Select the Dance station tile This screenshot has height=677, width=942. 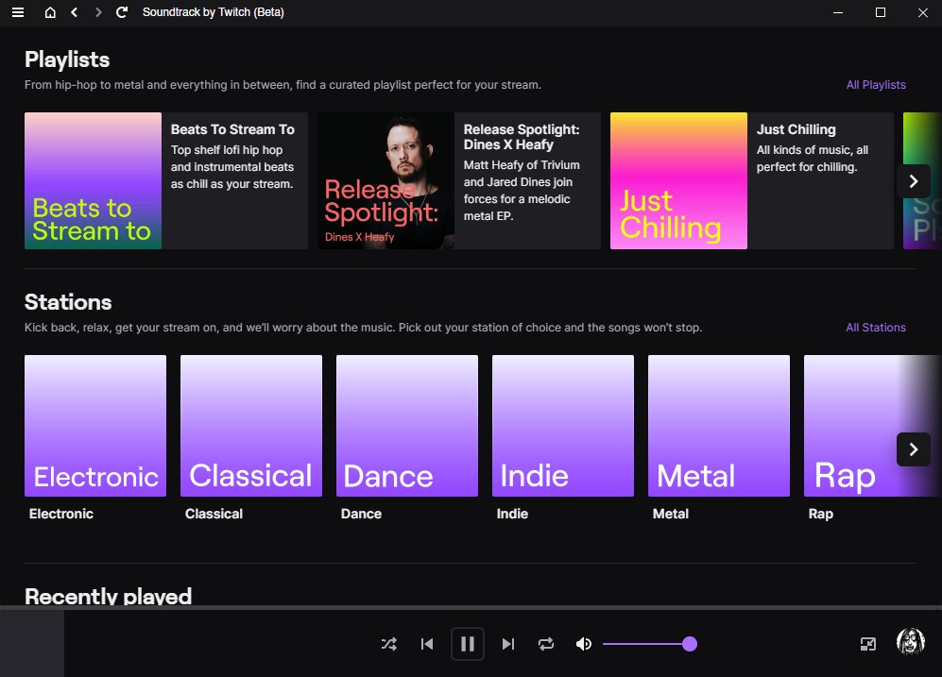tap(407, 426)
